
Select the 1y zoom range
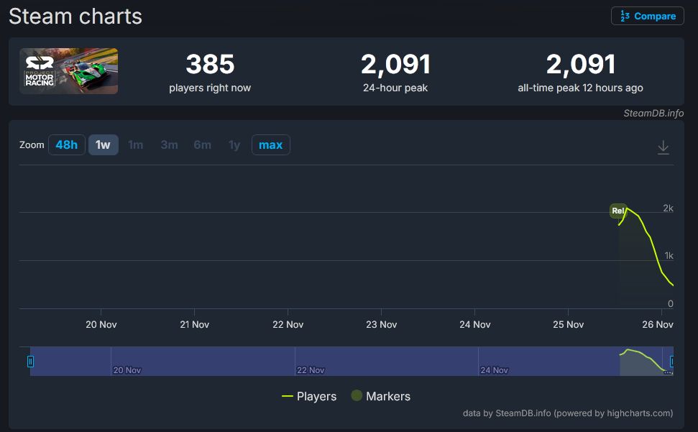[234, 144]
